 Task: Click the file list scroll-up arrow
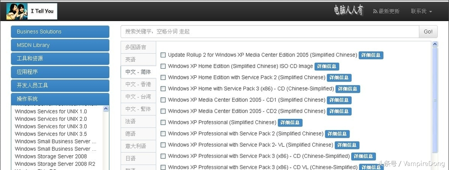[435, 44]
